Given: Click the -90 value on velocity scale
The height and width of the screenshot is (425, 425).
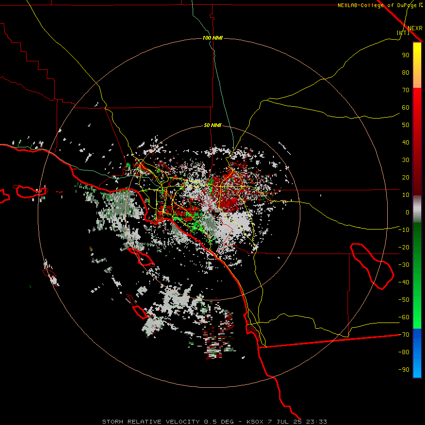Looking at the screenshot, I should click(x=404, y=370).
